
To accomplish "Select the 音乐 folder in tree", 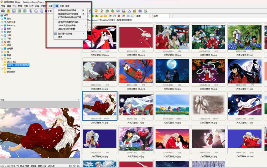I will [9, 42].
